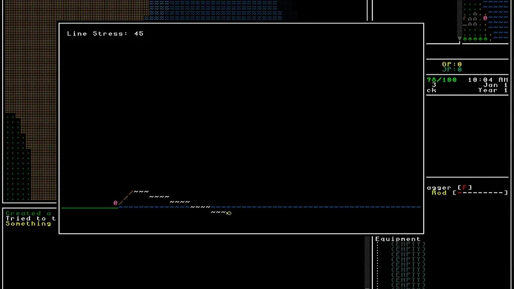Click the pink @ marker on the minimap

(x=485, y=18)
